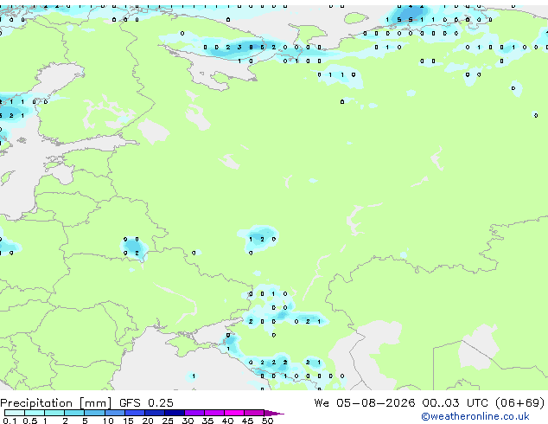Click the "8" value in northern rain band
The width and height of the screenshot is (548, 424).
pos(251,48)
